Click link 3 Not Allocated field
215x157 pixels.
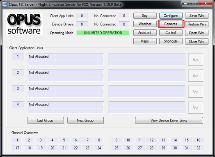point(65,88)
